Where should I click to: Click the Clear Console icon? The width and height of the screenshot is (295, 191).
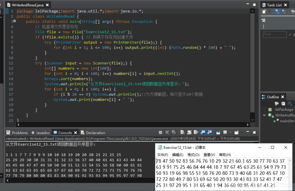(x=182, y=132)
